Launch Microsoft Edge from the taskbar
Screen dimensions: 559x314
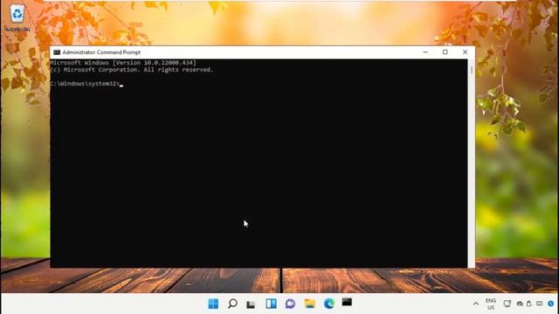[328, 304]
